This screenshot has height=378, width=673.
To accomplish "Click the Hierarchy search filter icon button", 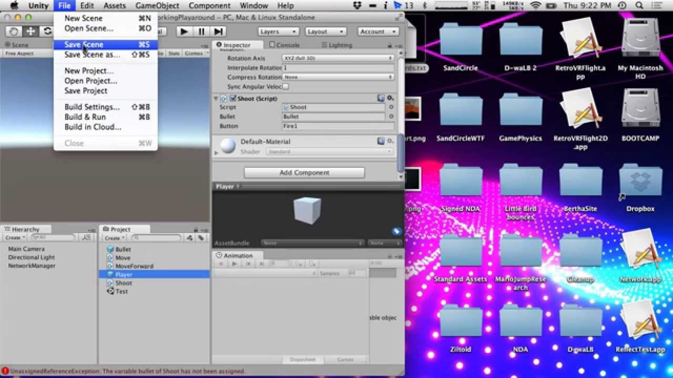I will tap(87, 238).
